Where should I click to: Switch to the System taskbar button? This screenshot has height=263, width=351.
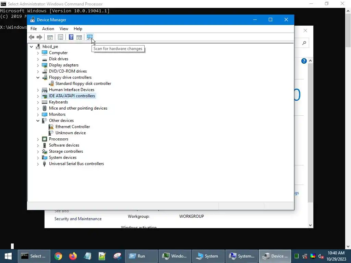tap(208, 256)
